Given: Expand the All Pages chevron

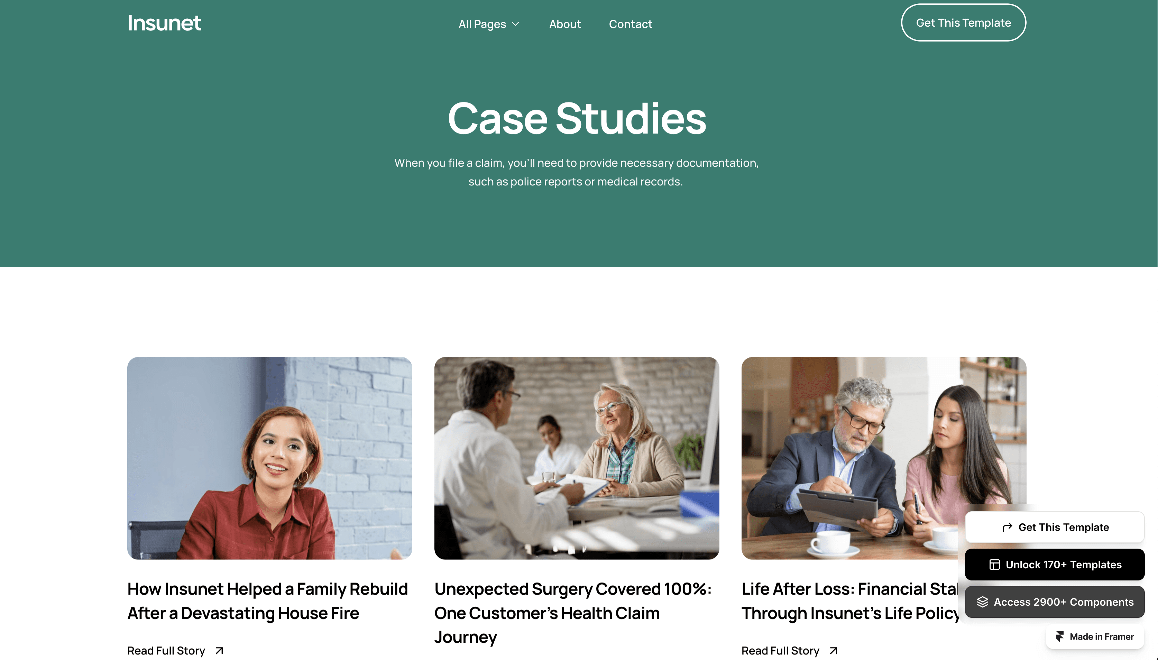Looking at the screenshot, I should click(515, 24).
